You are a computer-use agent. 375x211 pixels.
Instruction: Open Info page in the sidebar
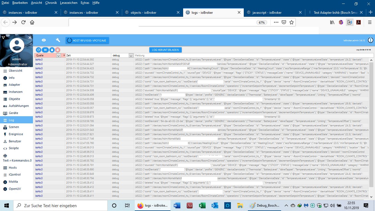16,78
